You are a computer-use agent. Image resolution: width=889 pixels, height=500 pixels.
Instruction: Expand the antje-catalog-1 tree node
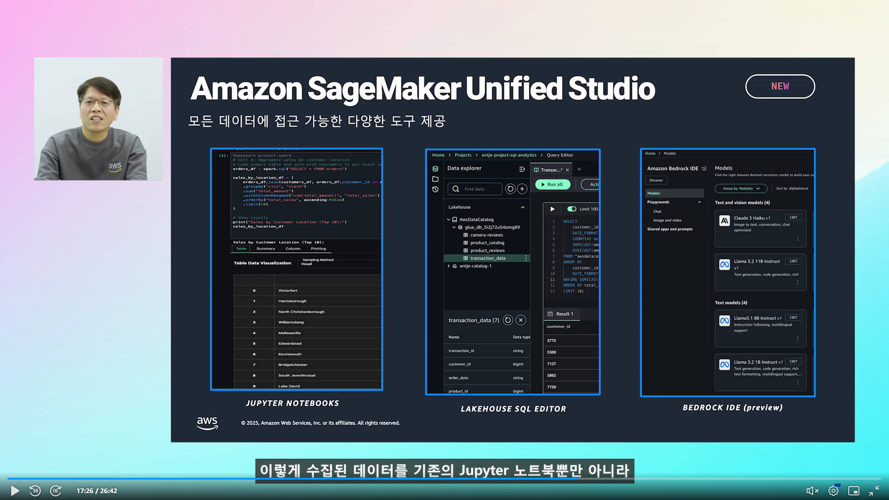click(449, 266)
